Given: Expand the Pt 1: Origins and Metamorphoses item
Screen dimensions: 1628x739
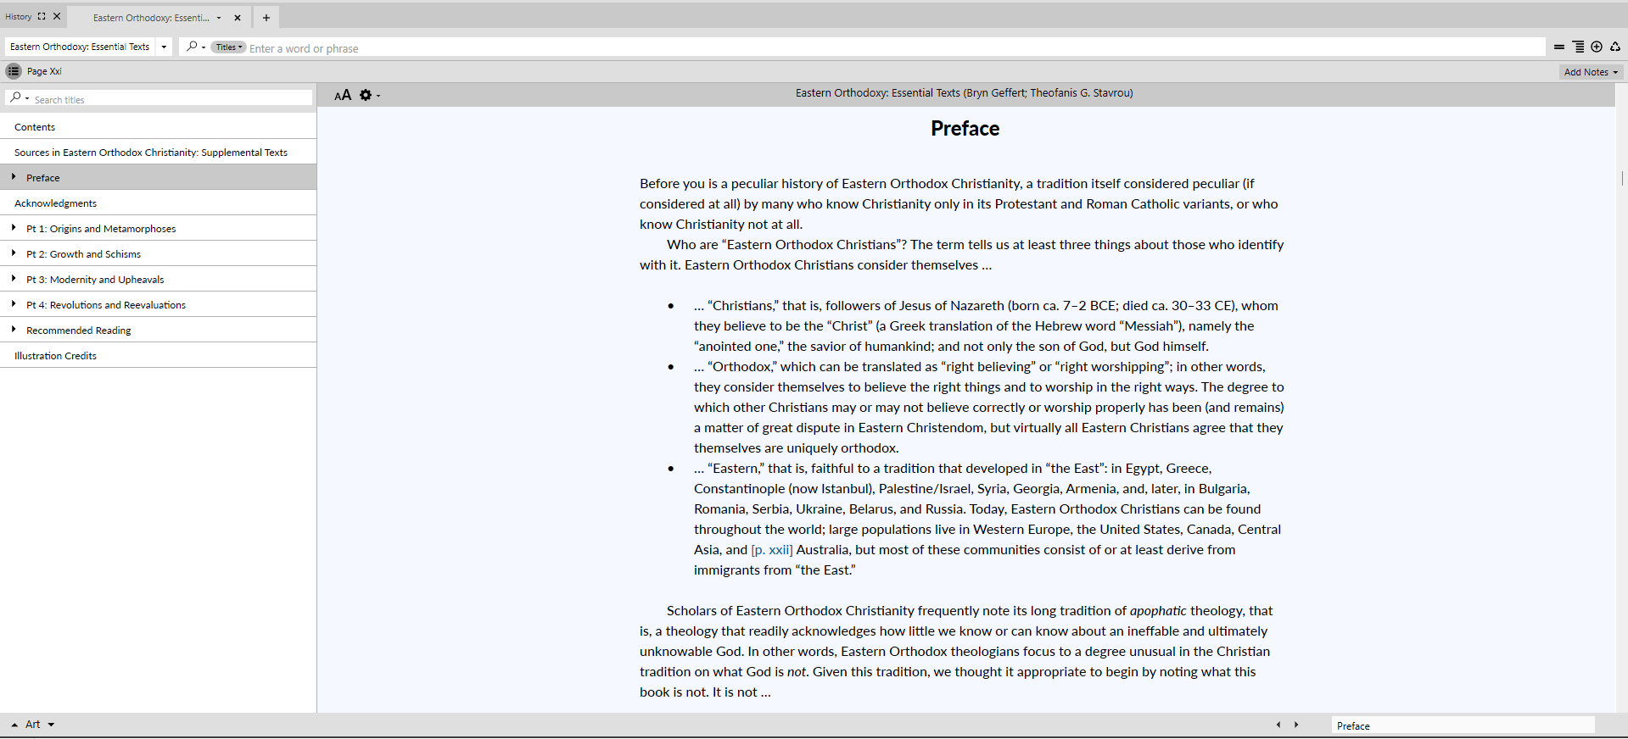Looking at the screenshot, I should point(14,228).
